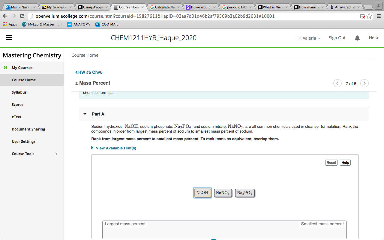This screenshot has width=384, height=240.
Task: Select the NaOH ranking tile
Action: (x=202, y=193)
